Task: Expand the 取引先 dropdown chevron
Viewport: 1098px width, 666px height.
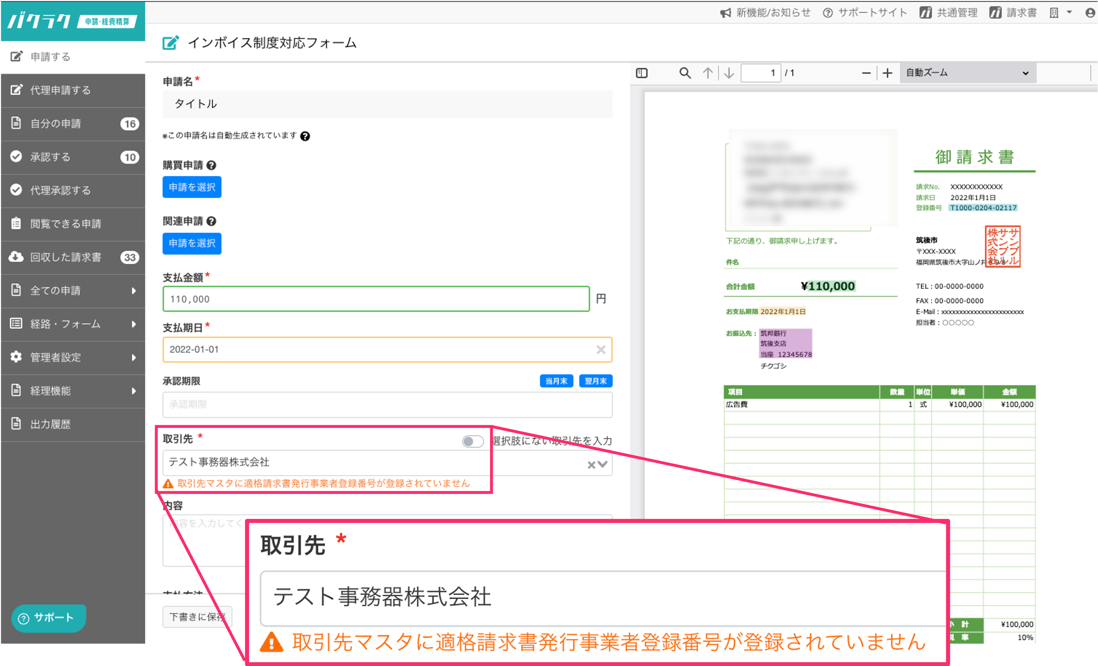Action: click(x=603, y=465)
